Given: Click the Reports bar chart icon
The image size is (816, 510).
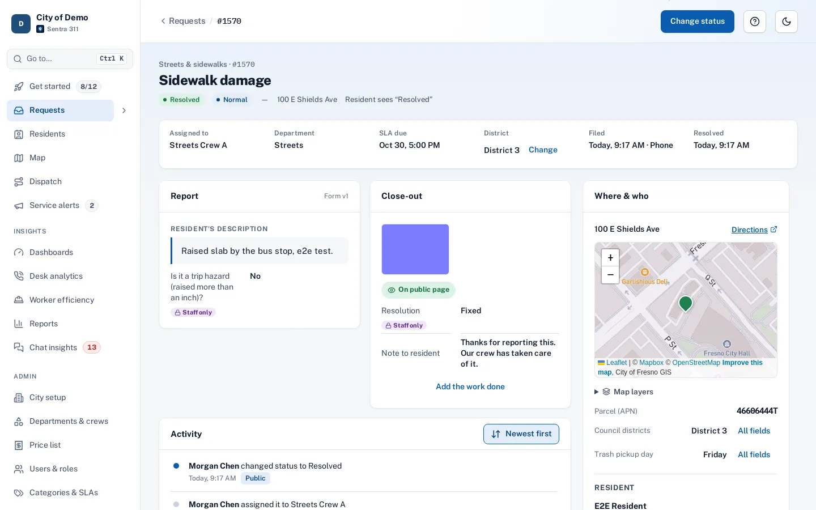Looking at the screenshot, I should point(19,324).
